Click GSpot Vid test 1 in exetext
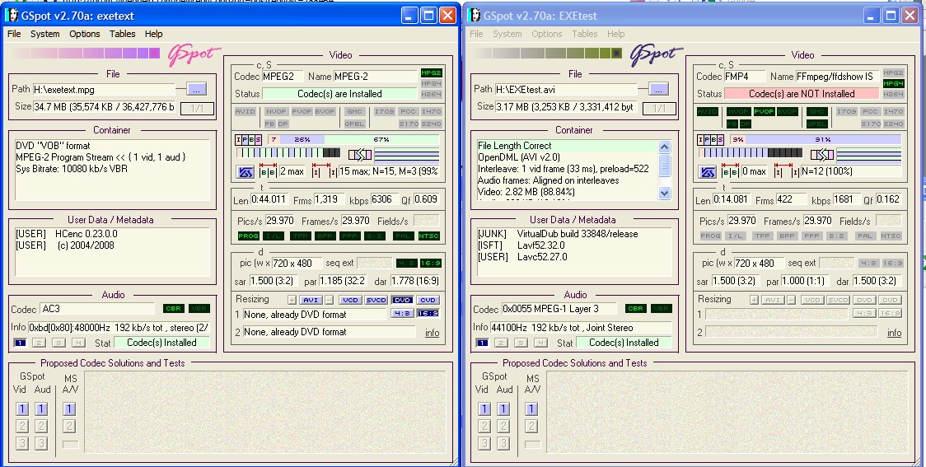926x467 pixels. coord(22,409)
